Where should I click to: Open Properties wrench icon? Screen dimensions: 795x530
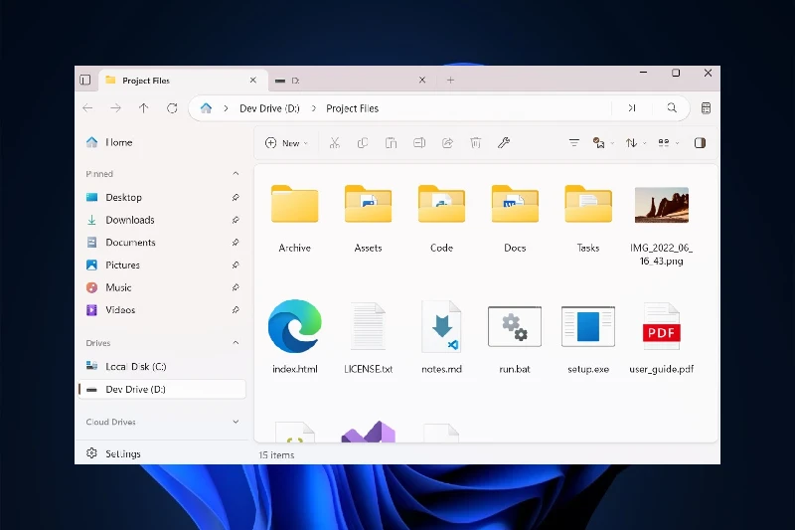504,143
